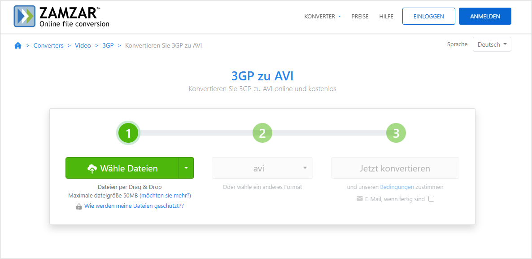This screenshot has width=532, height=259.
Task: Open the avi format dropdown
Action: coord(262,168)
